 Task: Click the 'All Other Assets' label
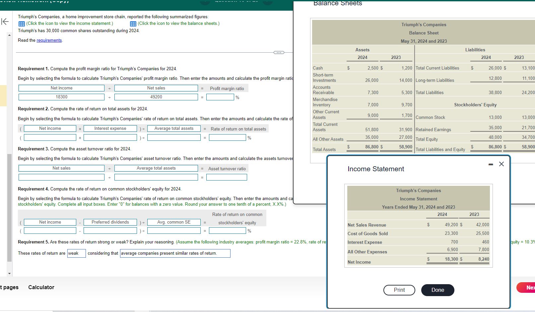[x=328, y=139]
